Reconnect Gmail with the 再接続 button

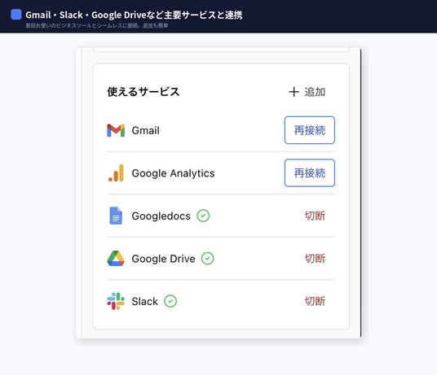[310, 130]
